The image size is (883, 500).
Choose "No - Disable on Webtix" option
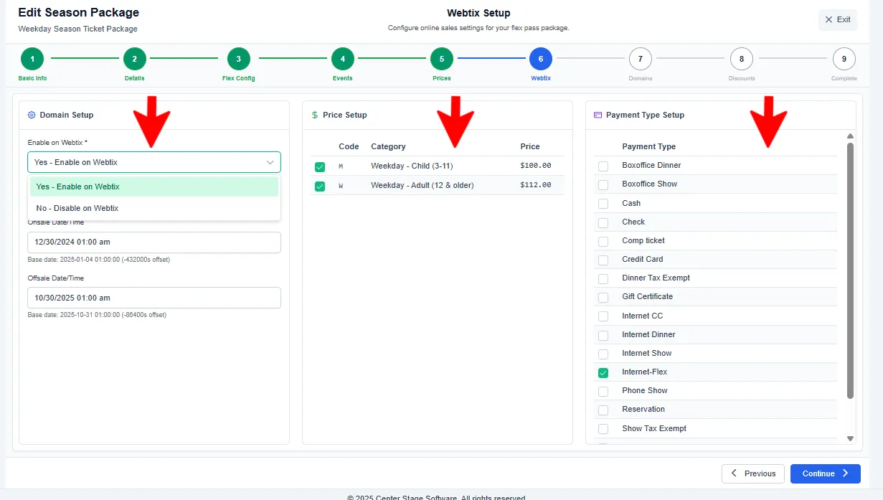(154, 208)
